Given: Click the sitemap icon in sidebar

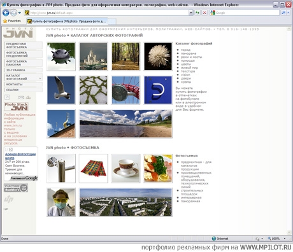Looking at the screenshot, I should tap(29, 97).
